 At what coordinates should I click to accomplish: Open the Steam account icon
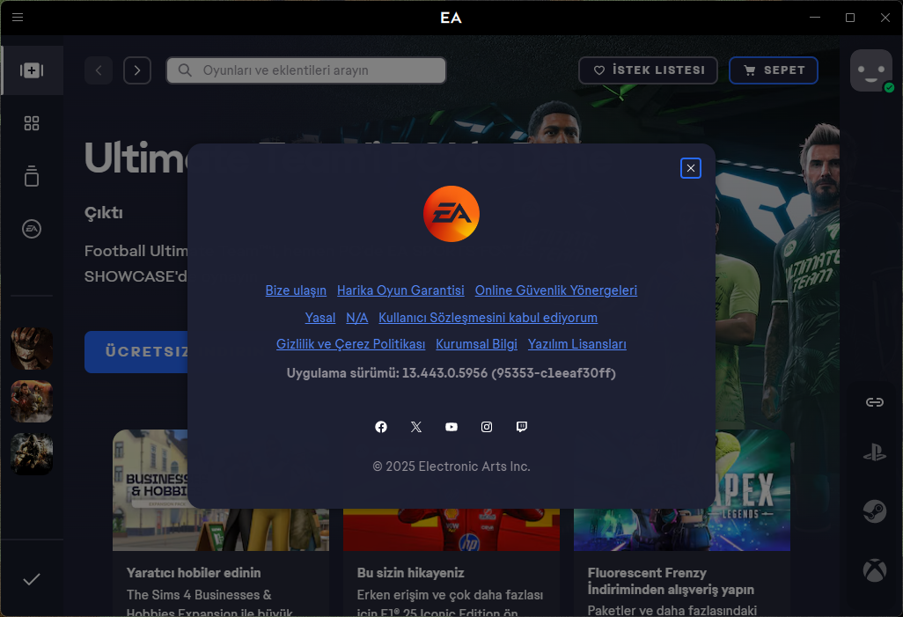[875, 511]
